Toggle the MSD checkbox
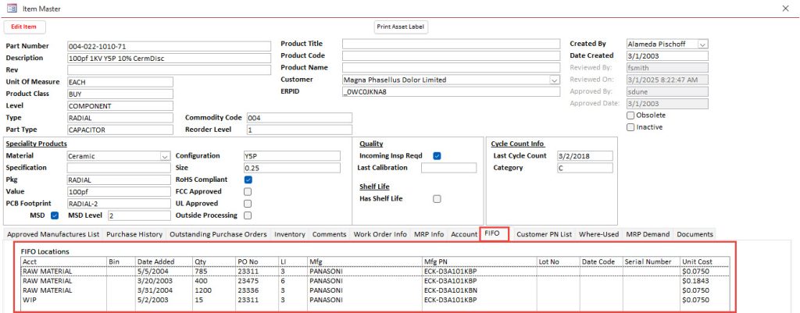Screen dimensions: 800x313 pos(55,215)
